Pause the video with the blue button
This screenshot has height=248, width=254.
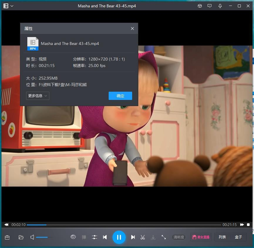[119, 237]
